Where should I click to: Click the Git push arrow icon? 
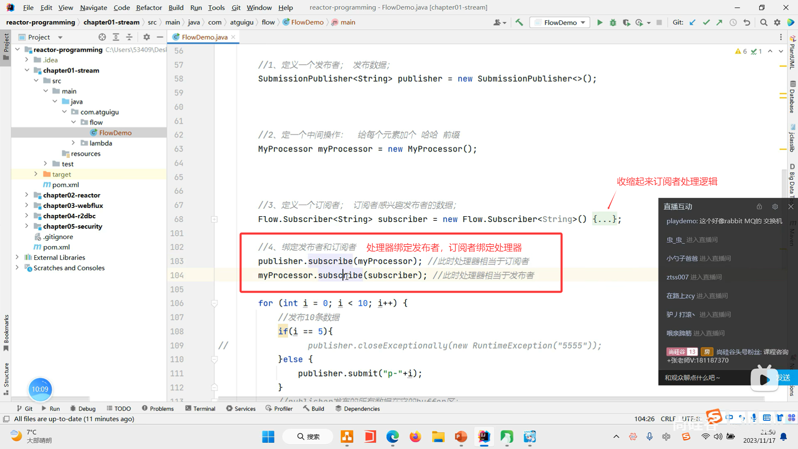[x=719, y=22]
